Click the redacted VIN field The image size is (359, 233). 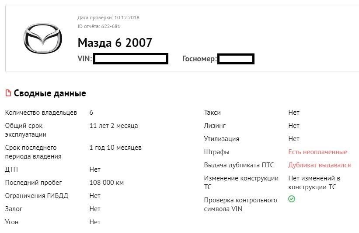pos(131,59)
